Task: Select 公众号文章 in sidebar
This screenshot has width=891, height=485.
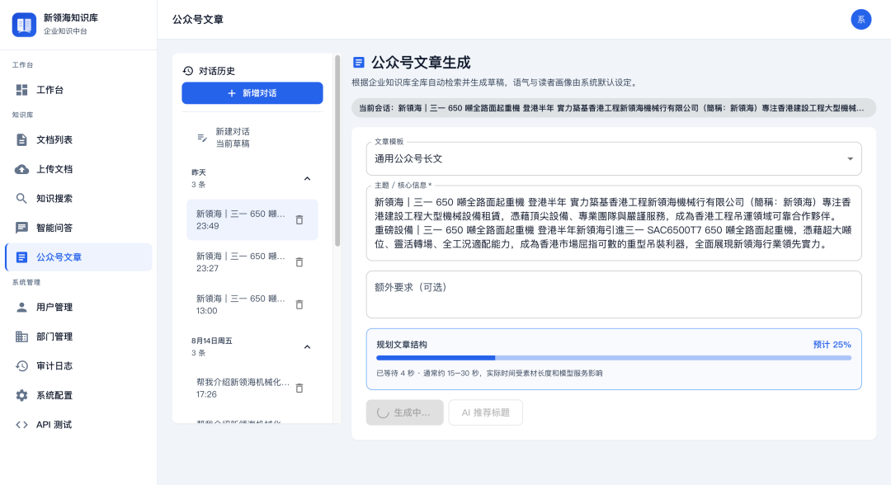Action: (78, 257)
